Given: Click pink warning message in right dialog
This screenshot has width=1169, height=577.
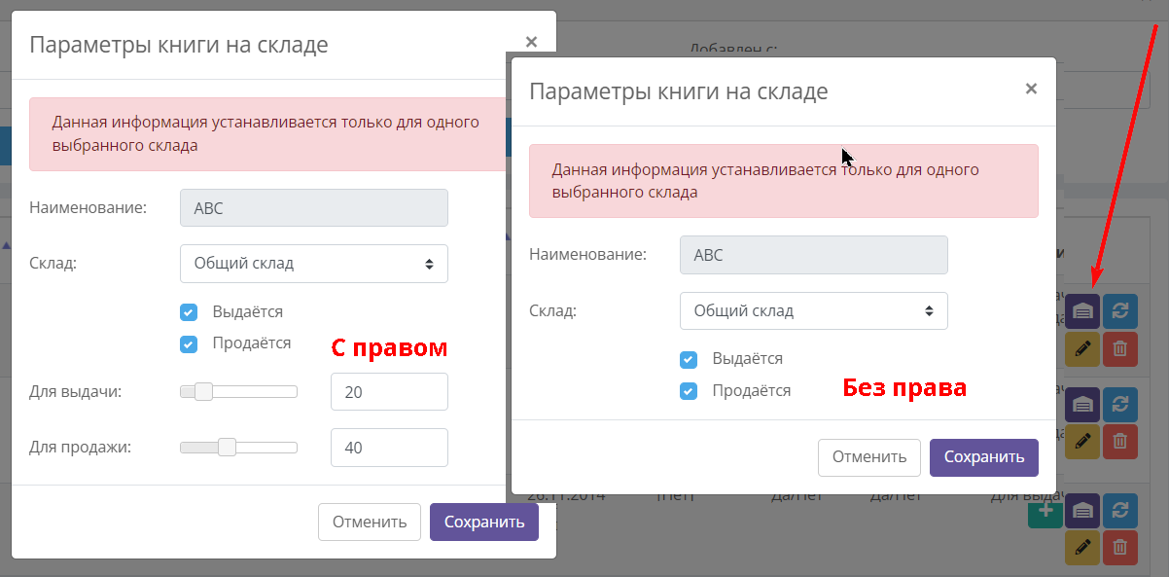Looking at the screenshot, I should pyautogui.click(x=784, y=181).
